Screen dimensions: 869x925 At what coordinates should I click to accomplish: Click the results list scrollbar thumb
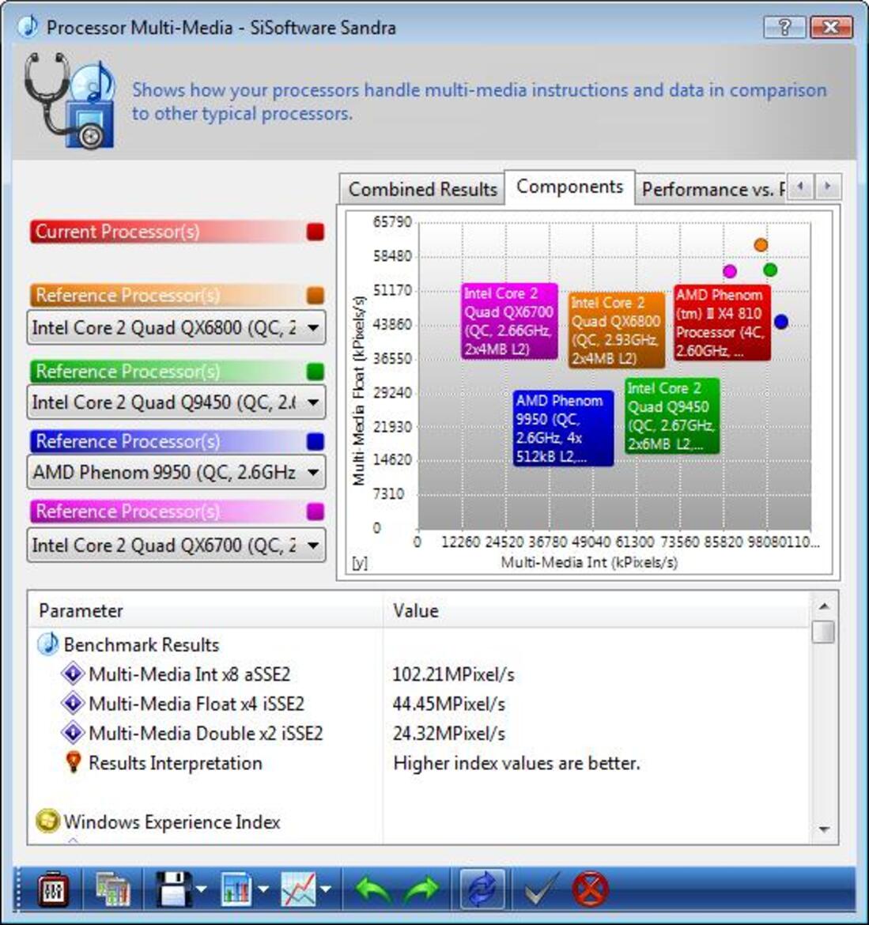(x=824, y=632)
